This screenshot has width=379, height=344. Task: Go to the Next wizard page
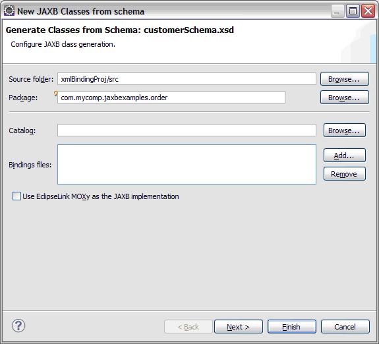coord(239,327)
